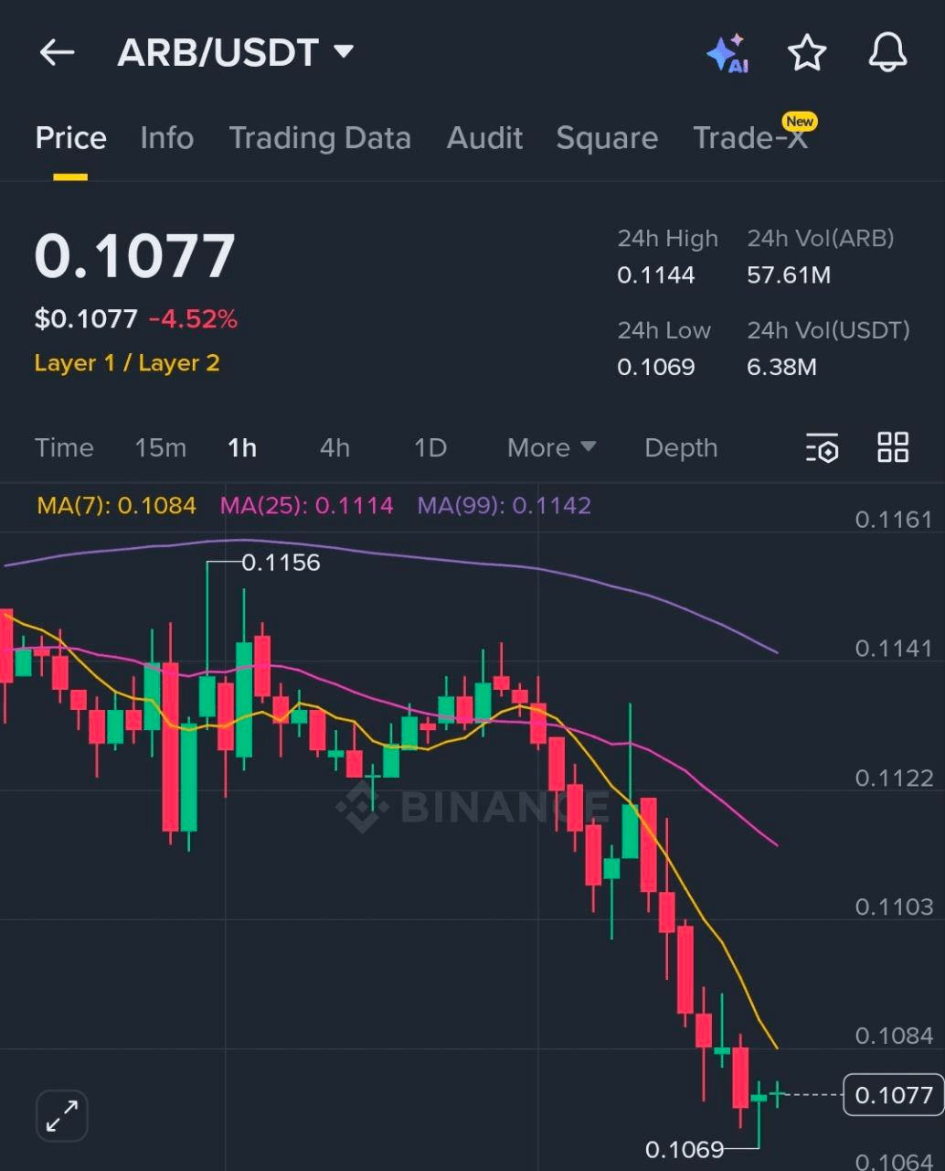
Task: Tap the Layer 1 / Layer 2 tag
Action: [127, 363]
